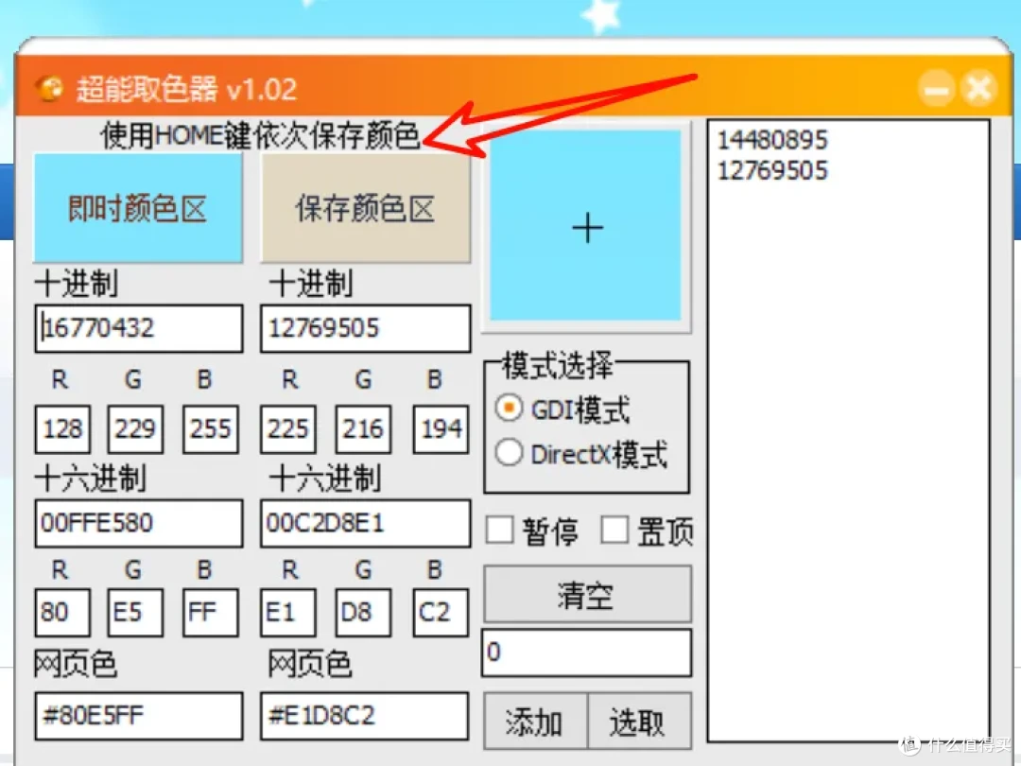
Task: Click the instant decimal field 16770432
Action: pos(139,328)
